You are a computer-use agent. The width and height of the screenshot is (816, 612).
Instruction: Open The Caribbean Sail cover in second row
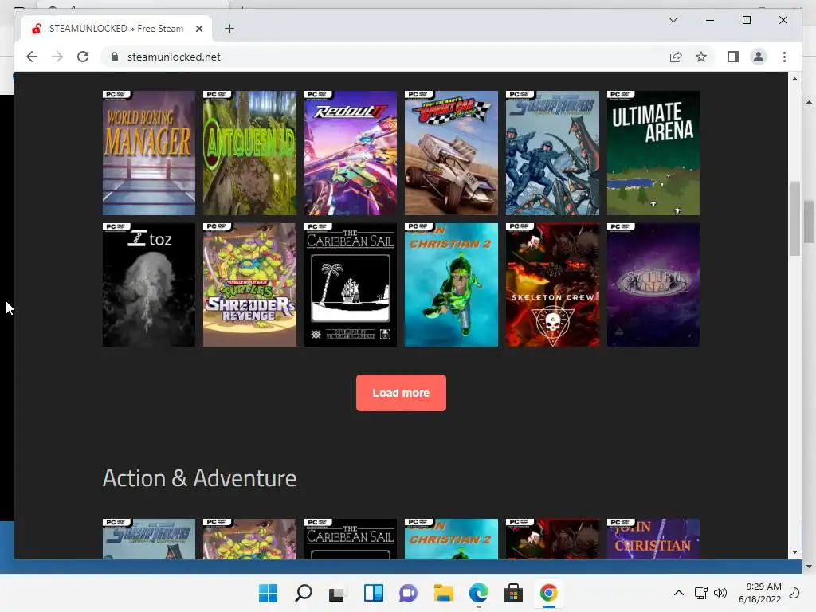click(351, 284)
